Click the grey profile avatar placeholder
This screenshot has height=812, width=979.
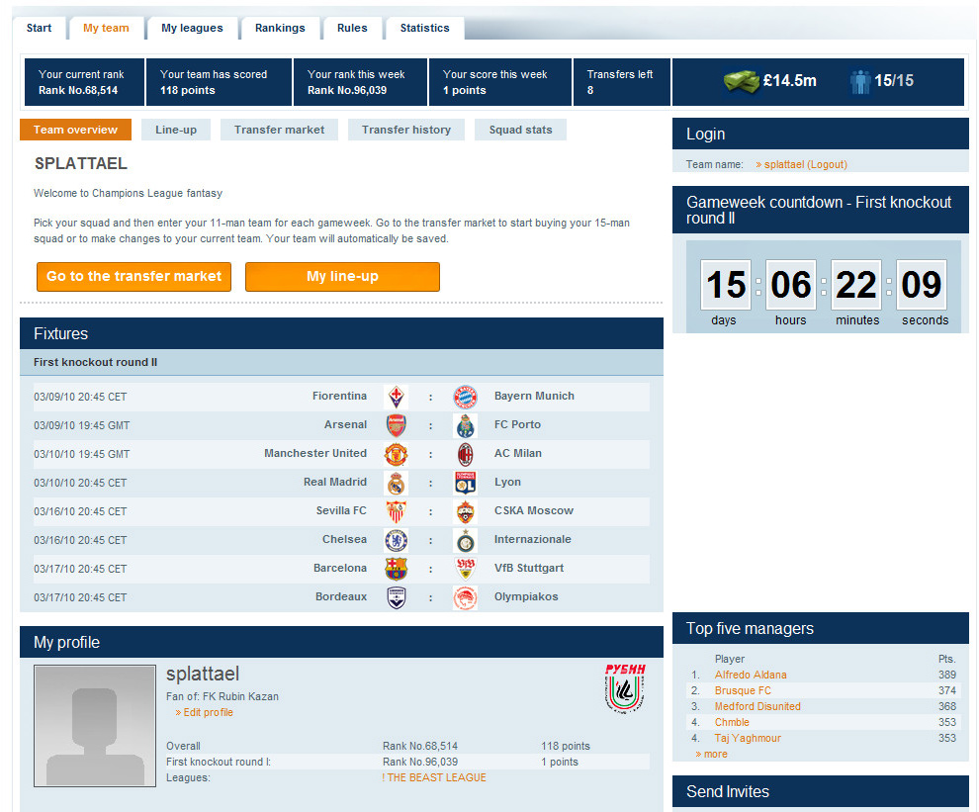pos(95,726)
